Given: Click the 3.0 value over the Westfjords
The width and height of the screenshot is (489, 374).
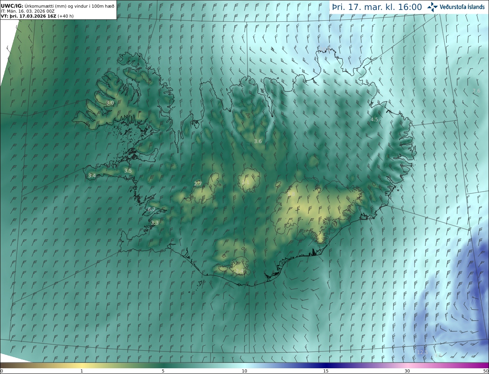Looking at the screenshot, I should click(x=110, y=103).
